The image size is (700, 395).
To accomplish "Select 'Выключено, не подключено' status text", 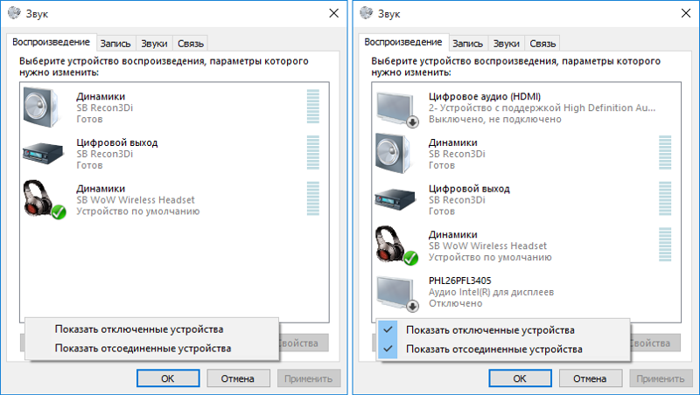I will (x=495, y=120).
